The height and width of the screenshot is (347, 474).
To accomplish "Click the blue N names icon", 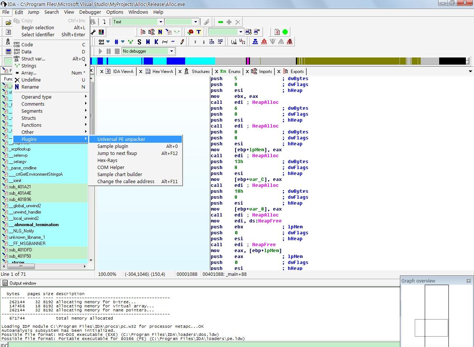I will point(160,32).
